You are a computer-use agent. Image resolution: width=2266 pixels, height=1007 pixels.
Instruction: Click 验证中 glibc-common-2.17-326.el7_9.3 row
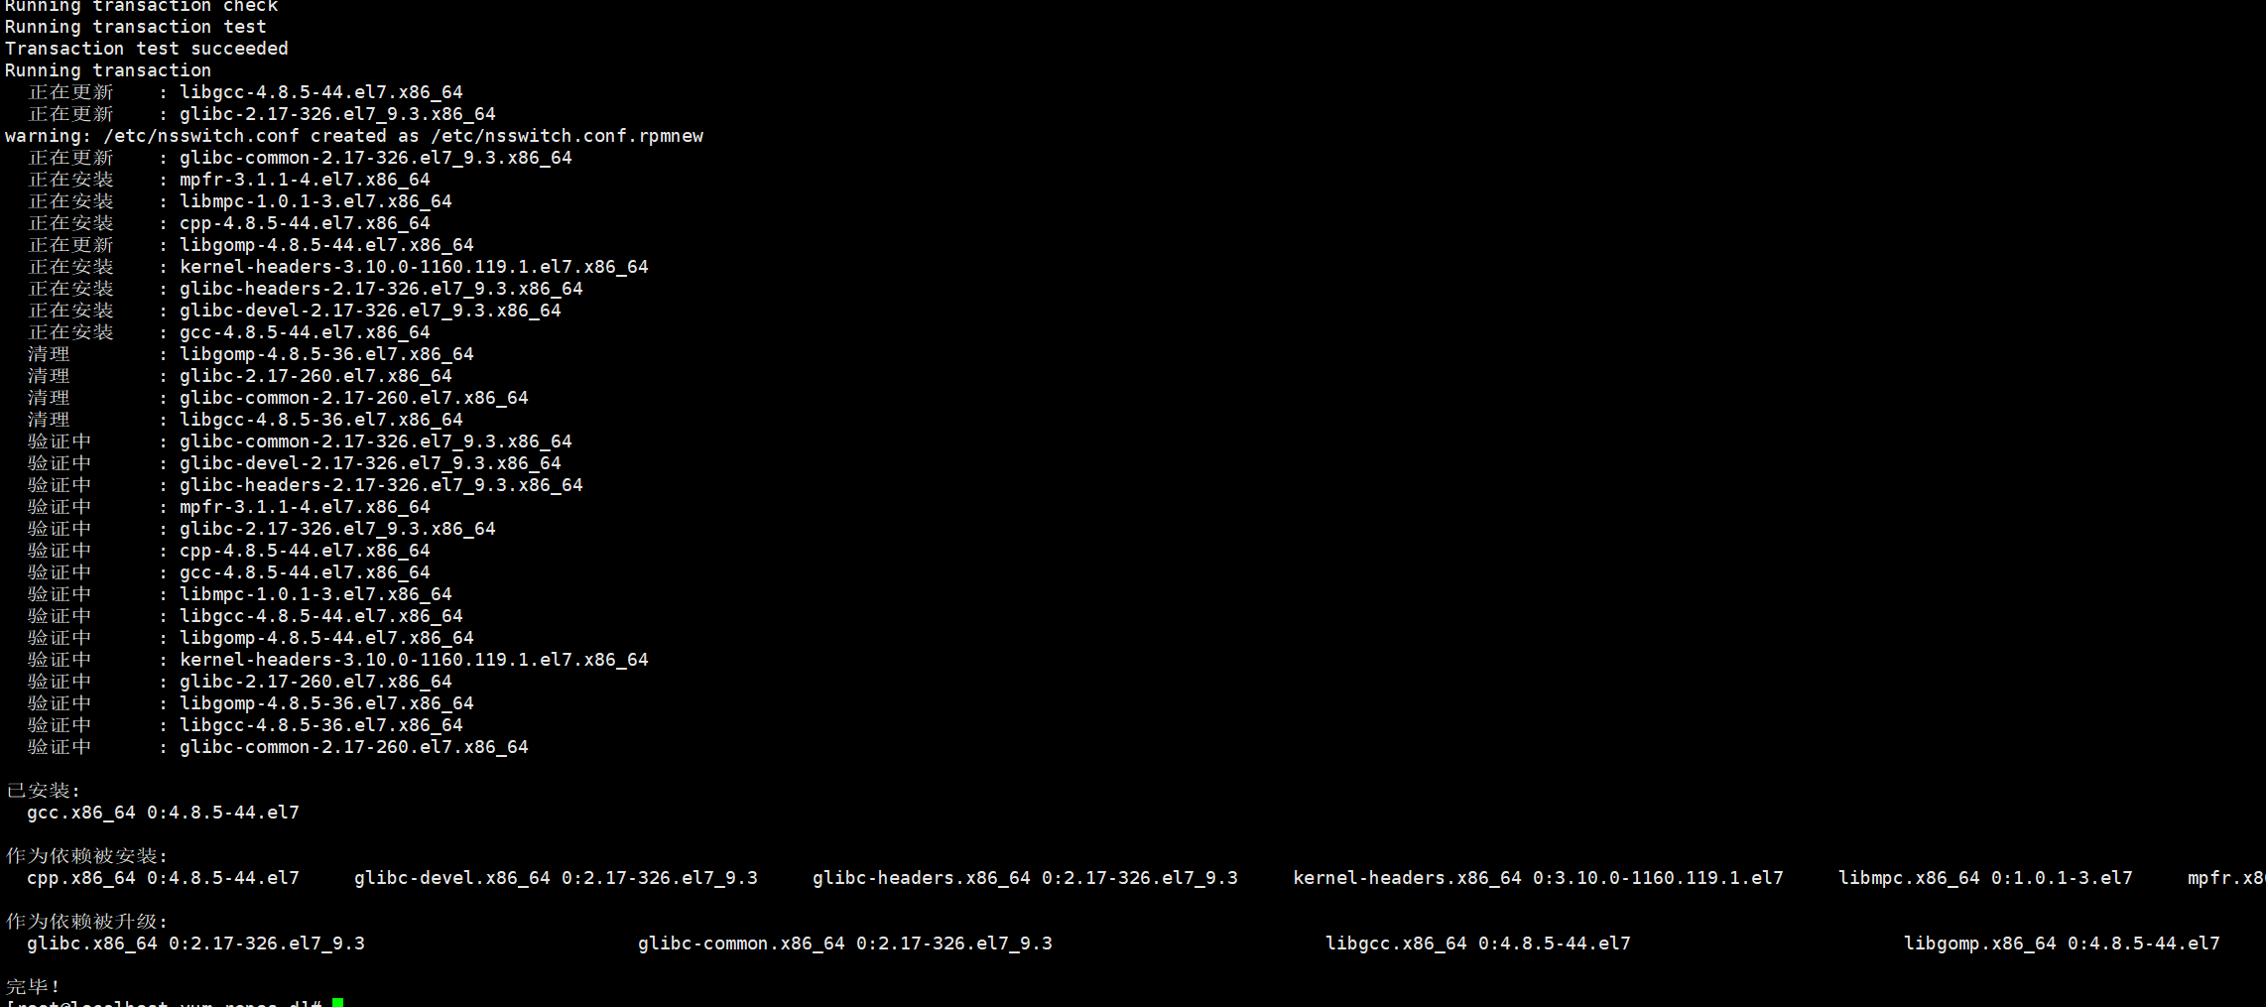click(x=300, y=441)
